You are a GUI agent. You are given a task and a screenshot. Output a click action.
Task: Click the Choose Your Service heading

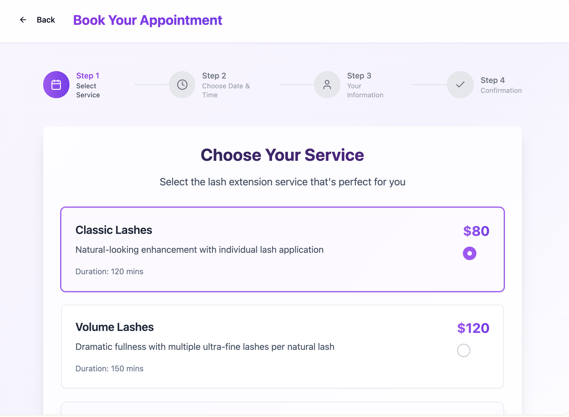[282, 155]
